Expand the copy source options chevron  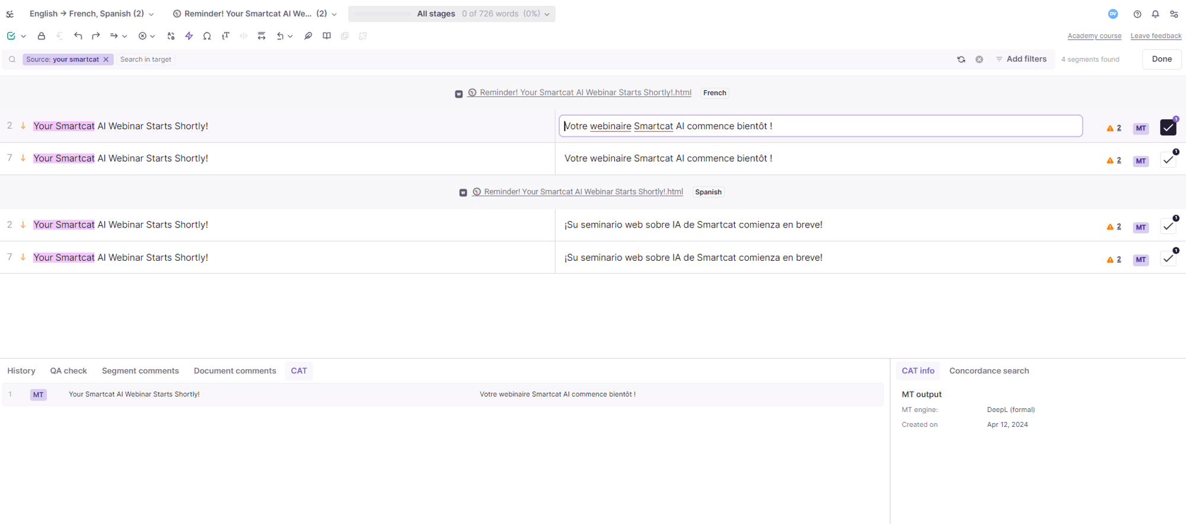point(125,36)
